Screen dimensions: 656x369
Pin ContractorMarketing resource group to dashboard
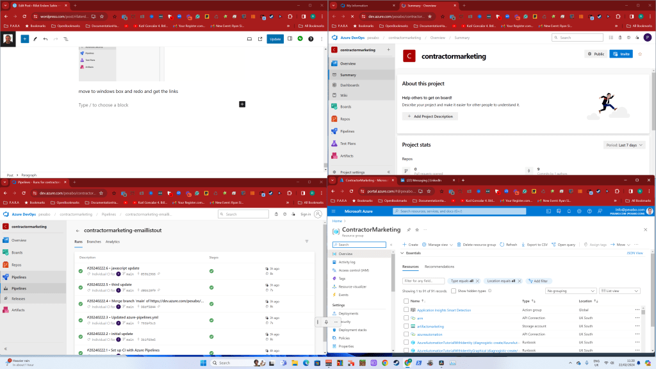pyautogui.click(x=409, y=230)
